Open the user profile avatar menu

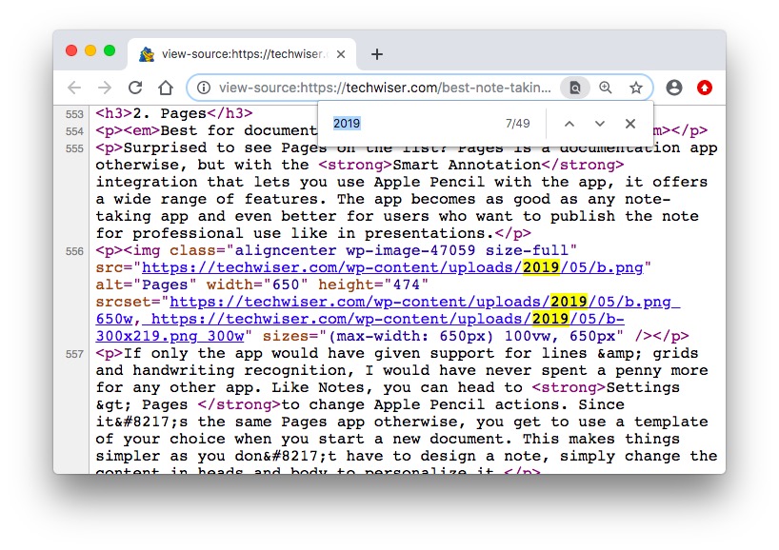674,88
